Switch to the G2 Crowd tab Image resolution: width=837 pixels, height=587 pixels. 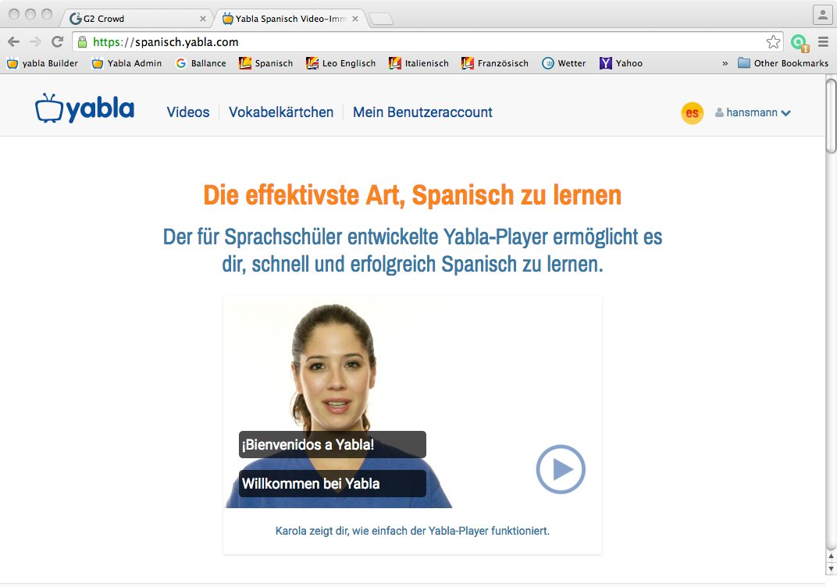pyautogui.click(x=133, y=19)
